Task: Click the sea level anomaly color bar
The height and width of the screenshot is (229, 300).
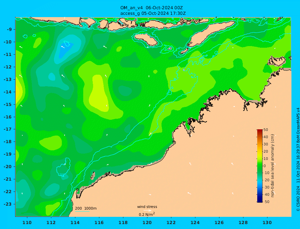Action: [x=260, y=166]
